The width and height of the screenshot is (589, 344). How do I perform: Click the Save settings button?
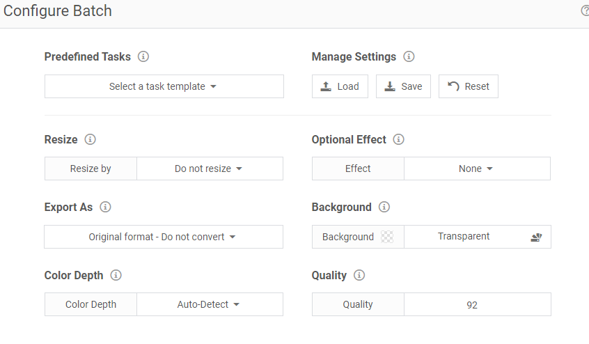tap(403, 86)
